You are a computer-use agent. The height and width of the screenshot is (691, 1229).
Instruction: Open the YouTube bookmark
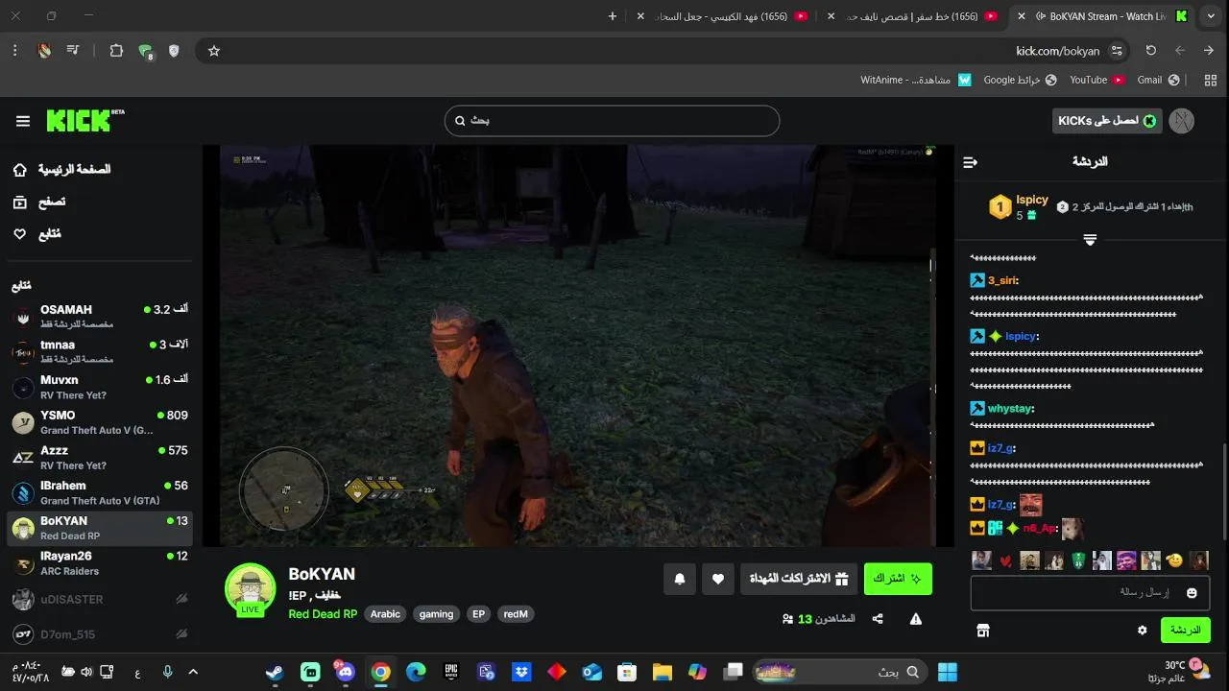point(1096,80)
